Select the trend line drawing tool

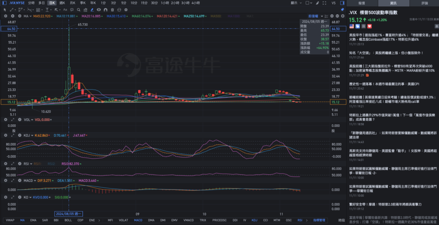(x=12, y=10)
